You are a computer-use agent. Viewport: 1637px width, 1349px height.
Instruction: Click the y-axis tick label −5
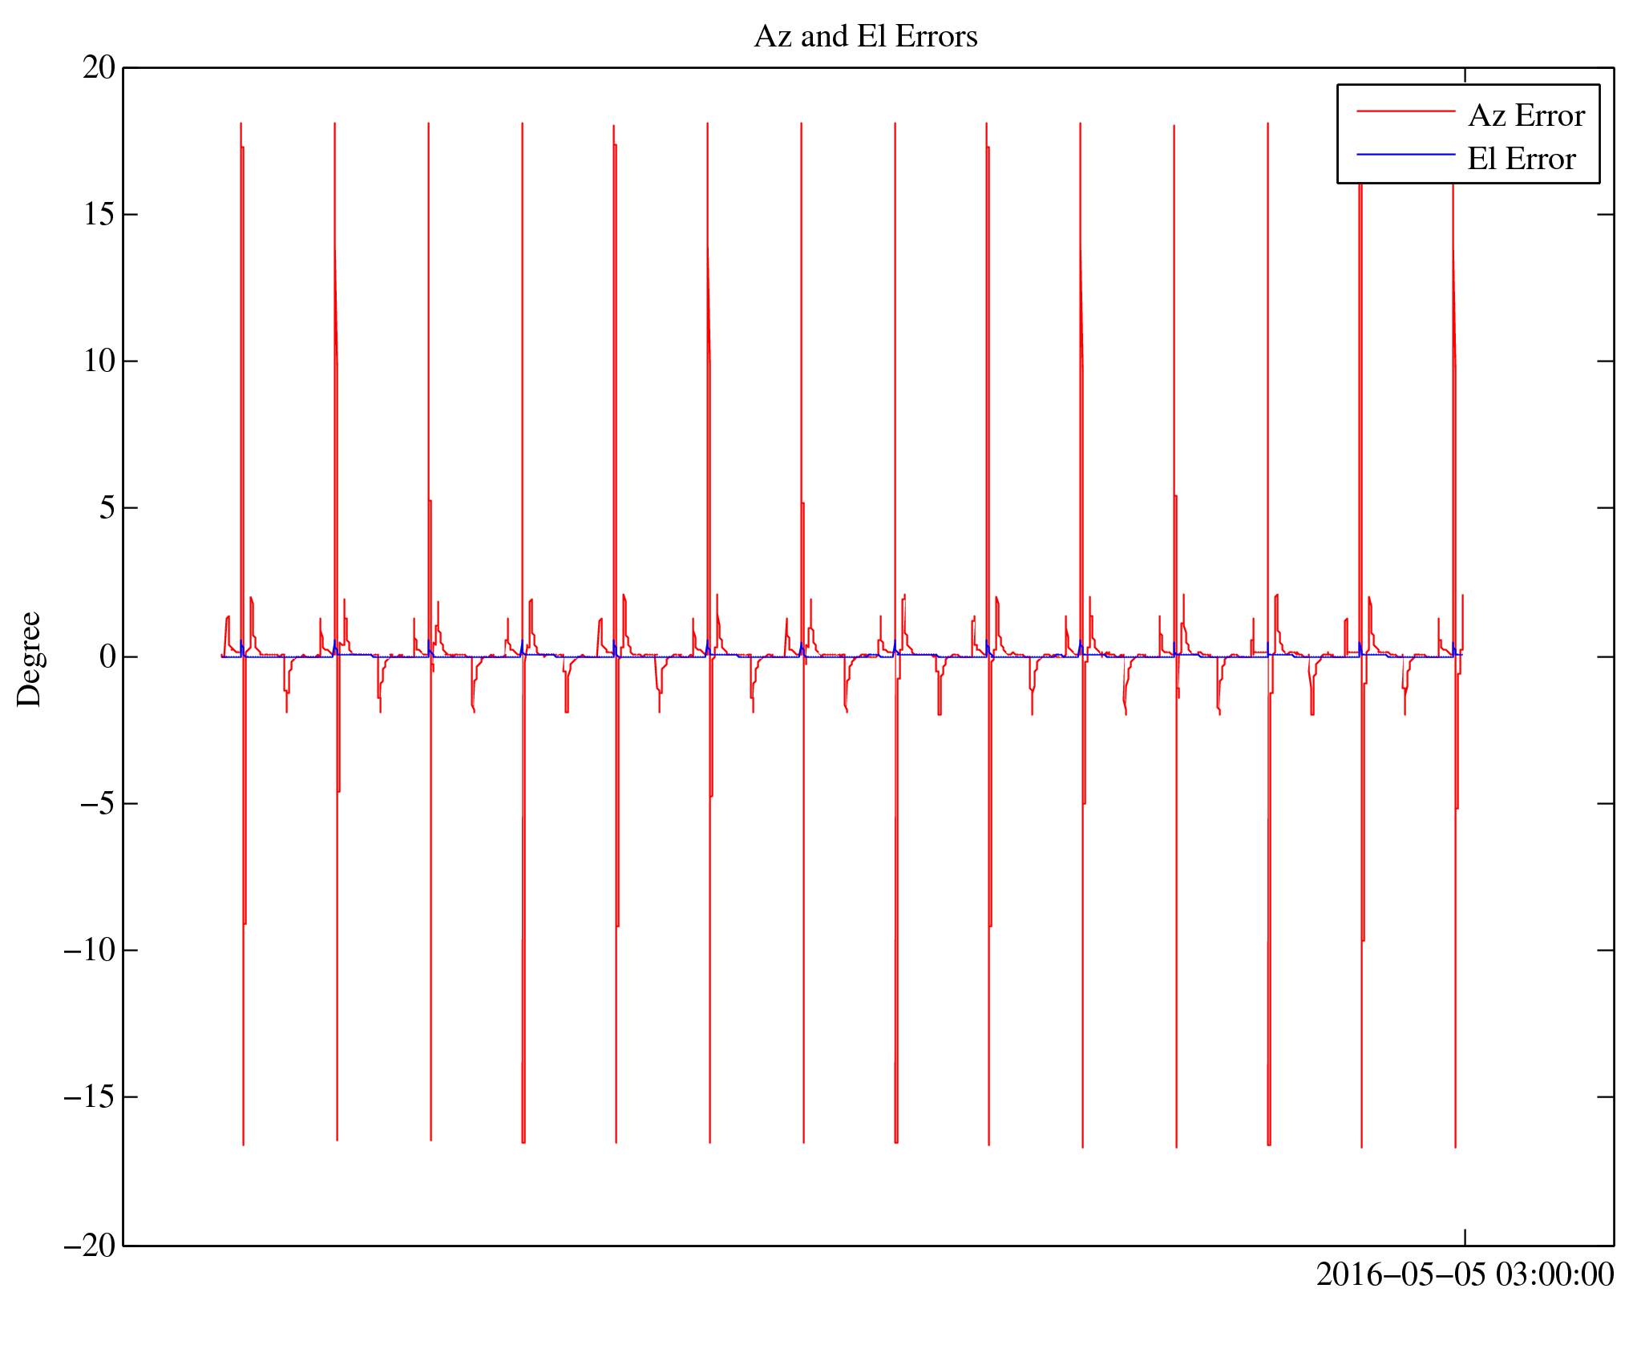[x=98, y=804]
